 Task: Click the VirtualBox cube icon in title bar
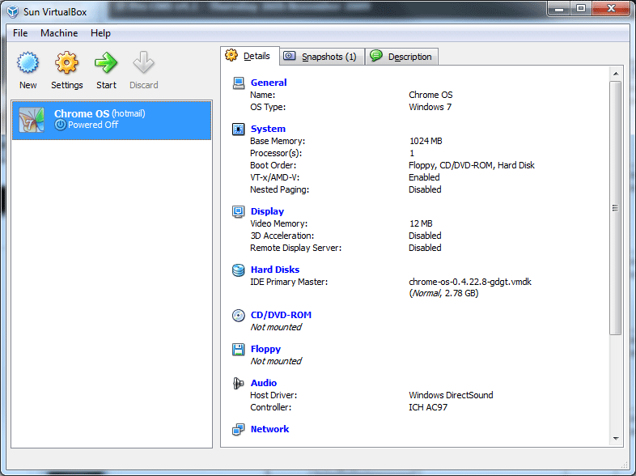tap(13, 12)
